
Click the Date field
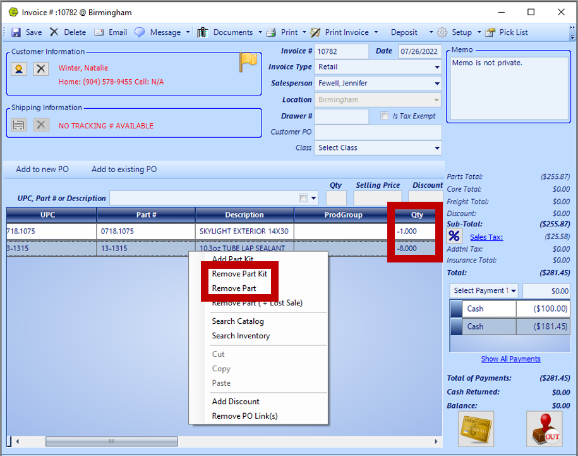419,51
